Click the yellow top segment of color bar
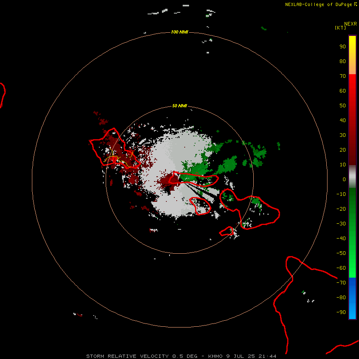The width and height of the screenshot is (359, 359). [x=352, y=55]
